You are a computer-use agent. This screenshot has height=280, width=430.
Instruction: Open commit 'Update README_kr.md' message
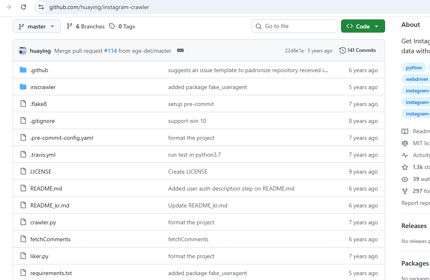tap(198, 205)
